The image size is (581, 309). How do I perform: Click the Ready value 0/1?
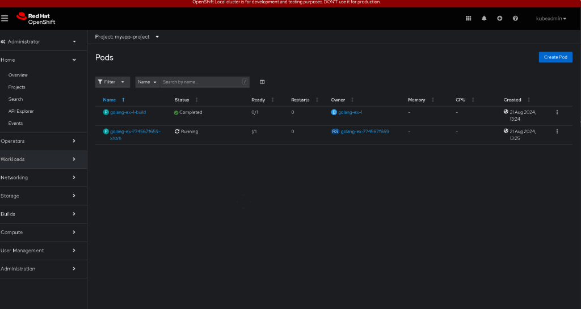coord(255,112)
